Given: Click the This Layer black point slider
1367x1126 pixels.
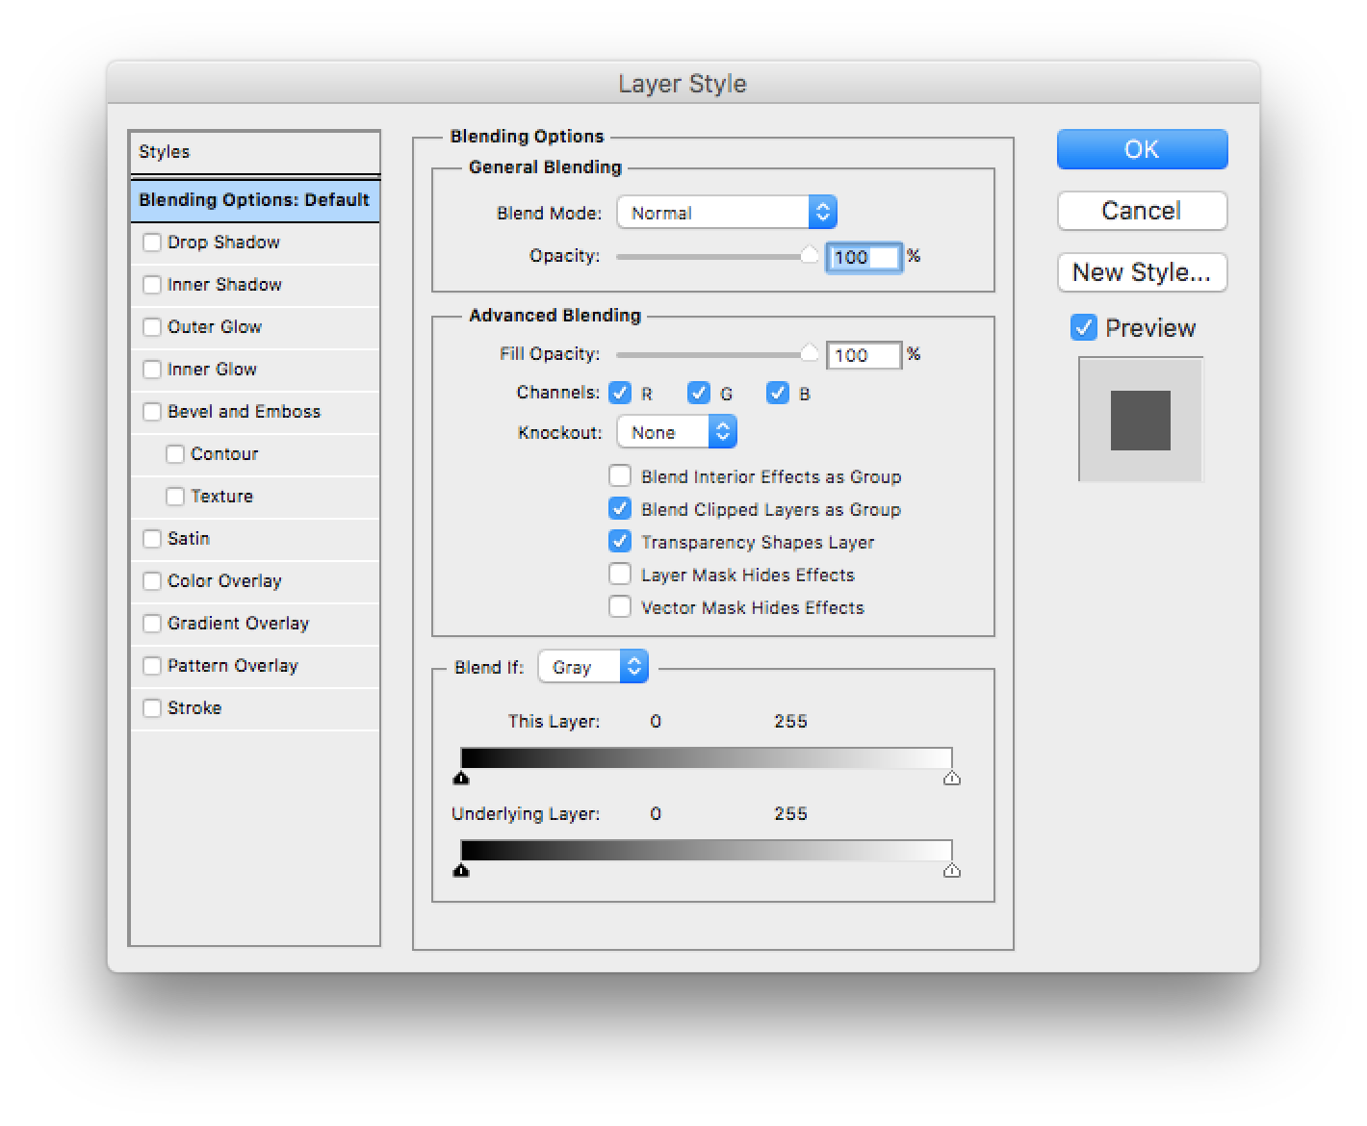Looking at the screenshot, I should [462, 778].
